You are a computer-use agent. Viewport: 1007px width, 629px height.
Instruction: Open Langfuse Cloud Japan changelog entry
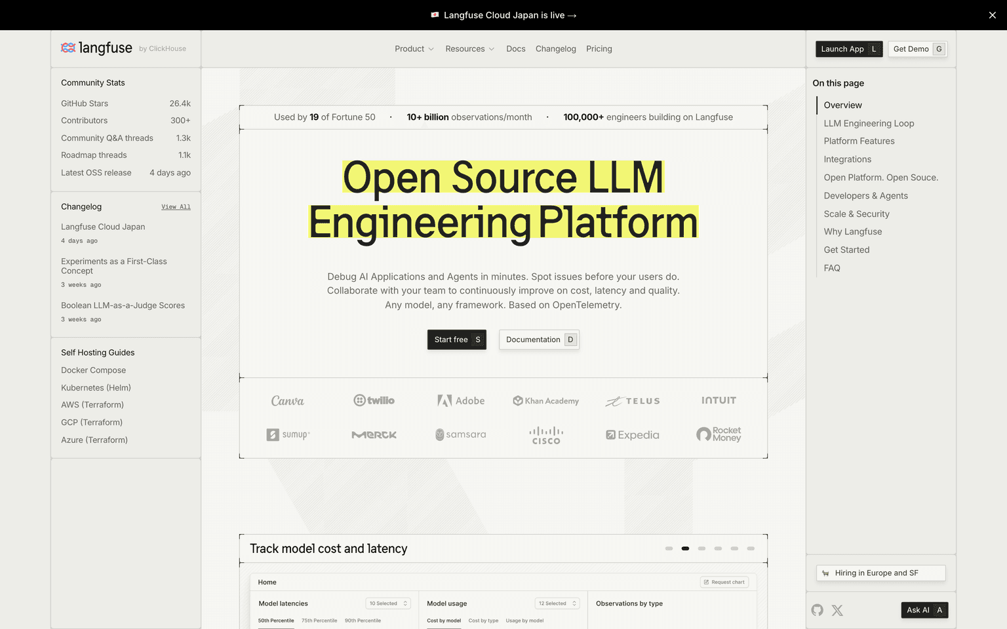tap(103, 227)
